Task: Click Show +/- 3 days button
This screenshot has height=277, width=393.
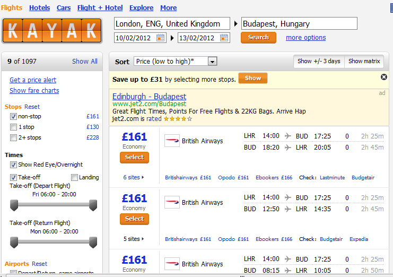Action: coord(319,61)
